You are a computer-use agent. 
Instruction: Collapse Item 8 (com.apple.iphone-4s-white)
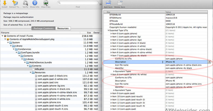tap(111, 75)
